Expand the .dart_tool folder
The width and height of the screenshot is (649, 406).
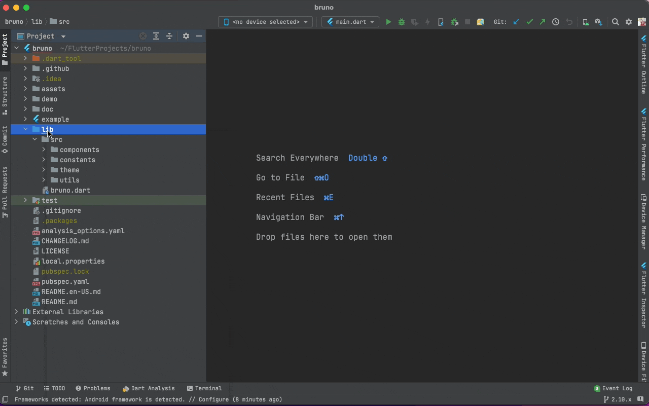click(25, 58)
